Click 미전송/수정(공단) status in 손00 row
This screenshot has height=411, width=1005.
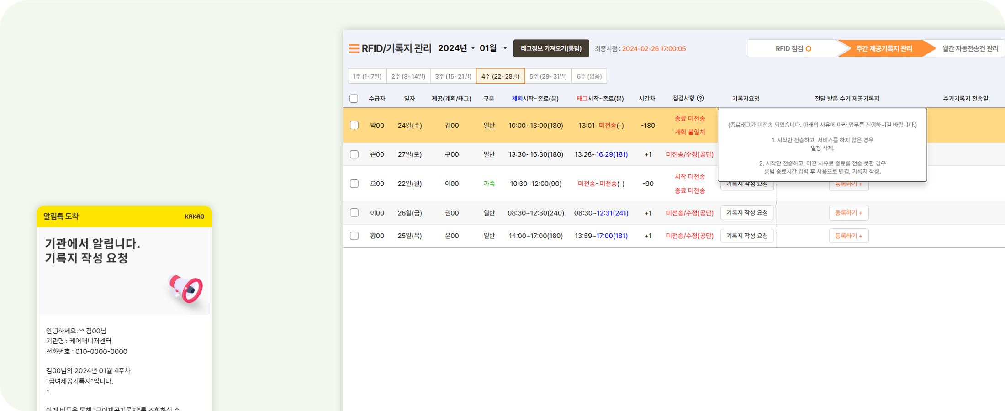point(690,154)
